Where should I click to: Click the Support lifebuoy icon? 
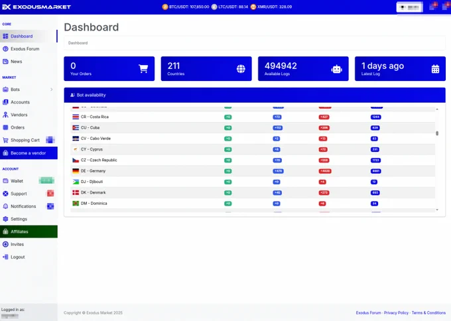coord(5,194)
